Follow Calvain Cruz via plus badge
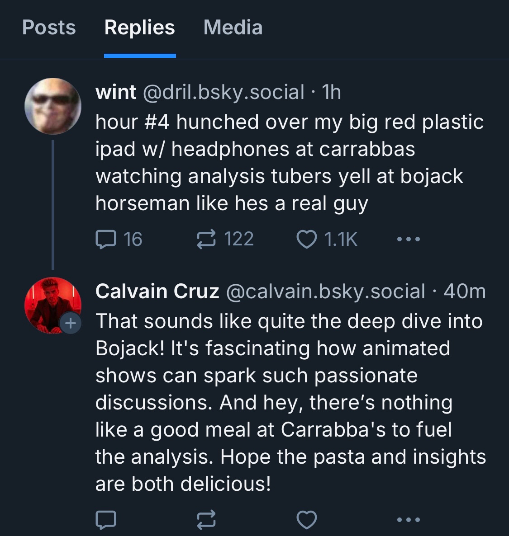509x536 pixels. 70,323
